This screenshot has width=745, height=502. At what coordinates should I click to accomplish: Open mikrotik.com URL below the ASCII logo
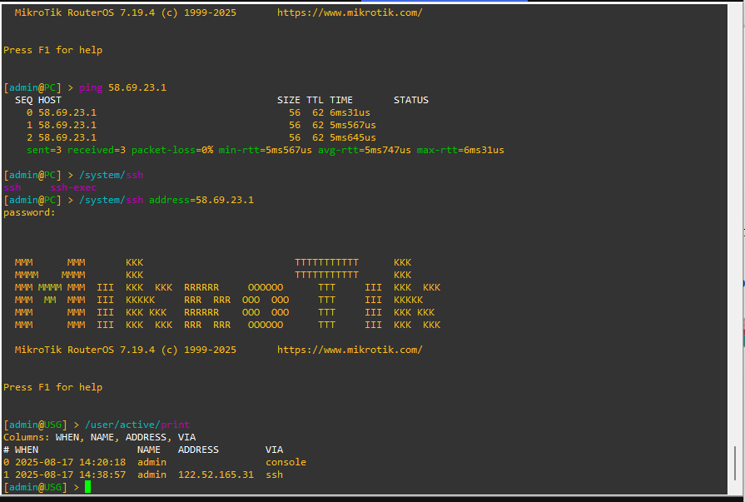coord(350,350)
